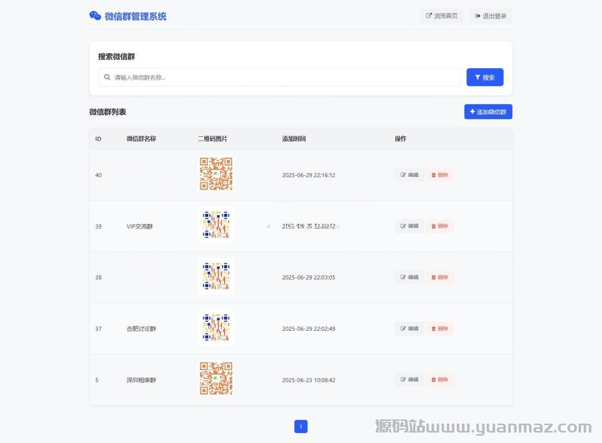Select timestamp 2025-06-29 22:16:12

309,175
